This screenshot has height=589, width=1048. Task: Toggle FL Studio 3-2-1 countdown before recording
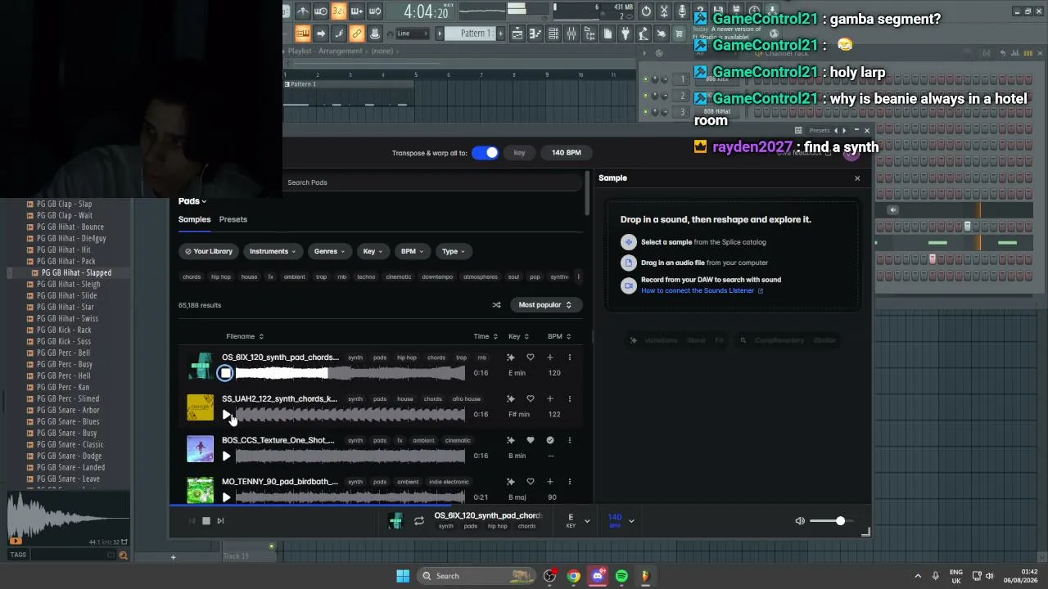coord(338,11)
